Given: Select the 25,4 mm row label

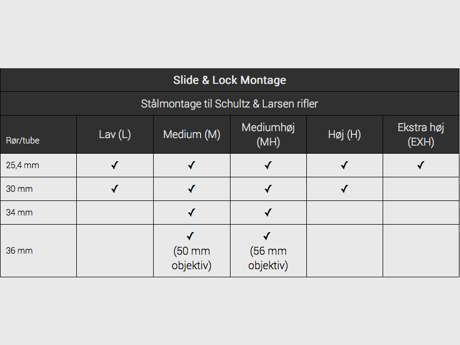Looking at the screenshot, I should 23,165.
